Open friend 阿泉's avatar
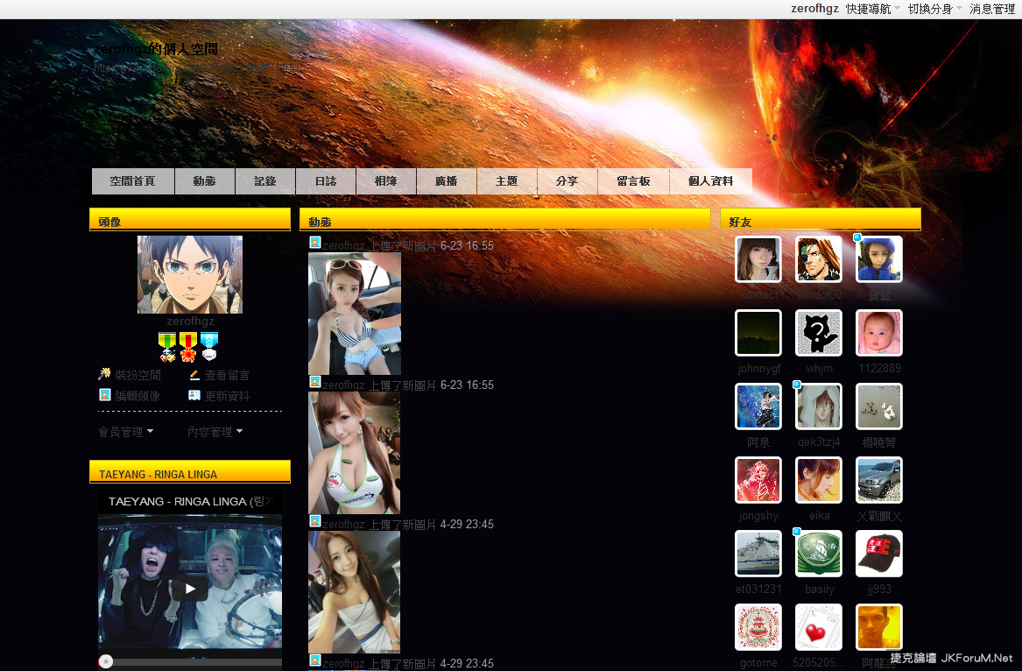This screenshot has height=671, width=1022. point(758,407)
